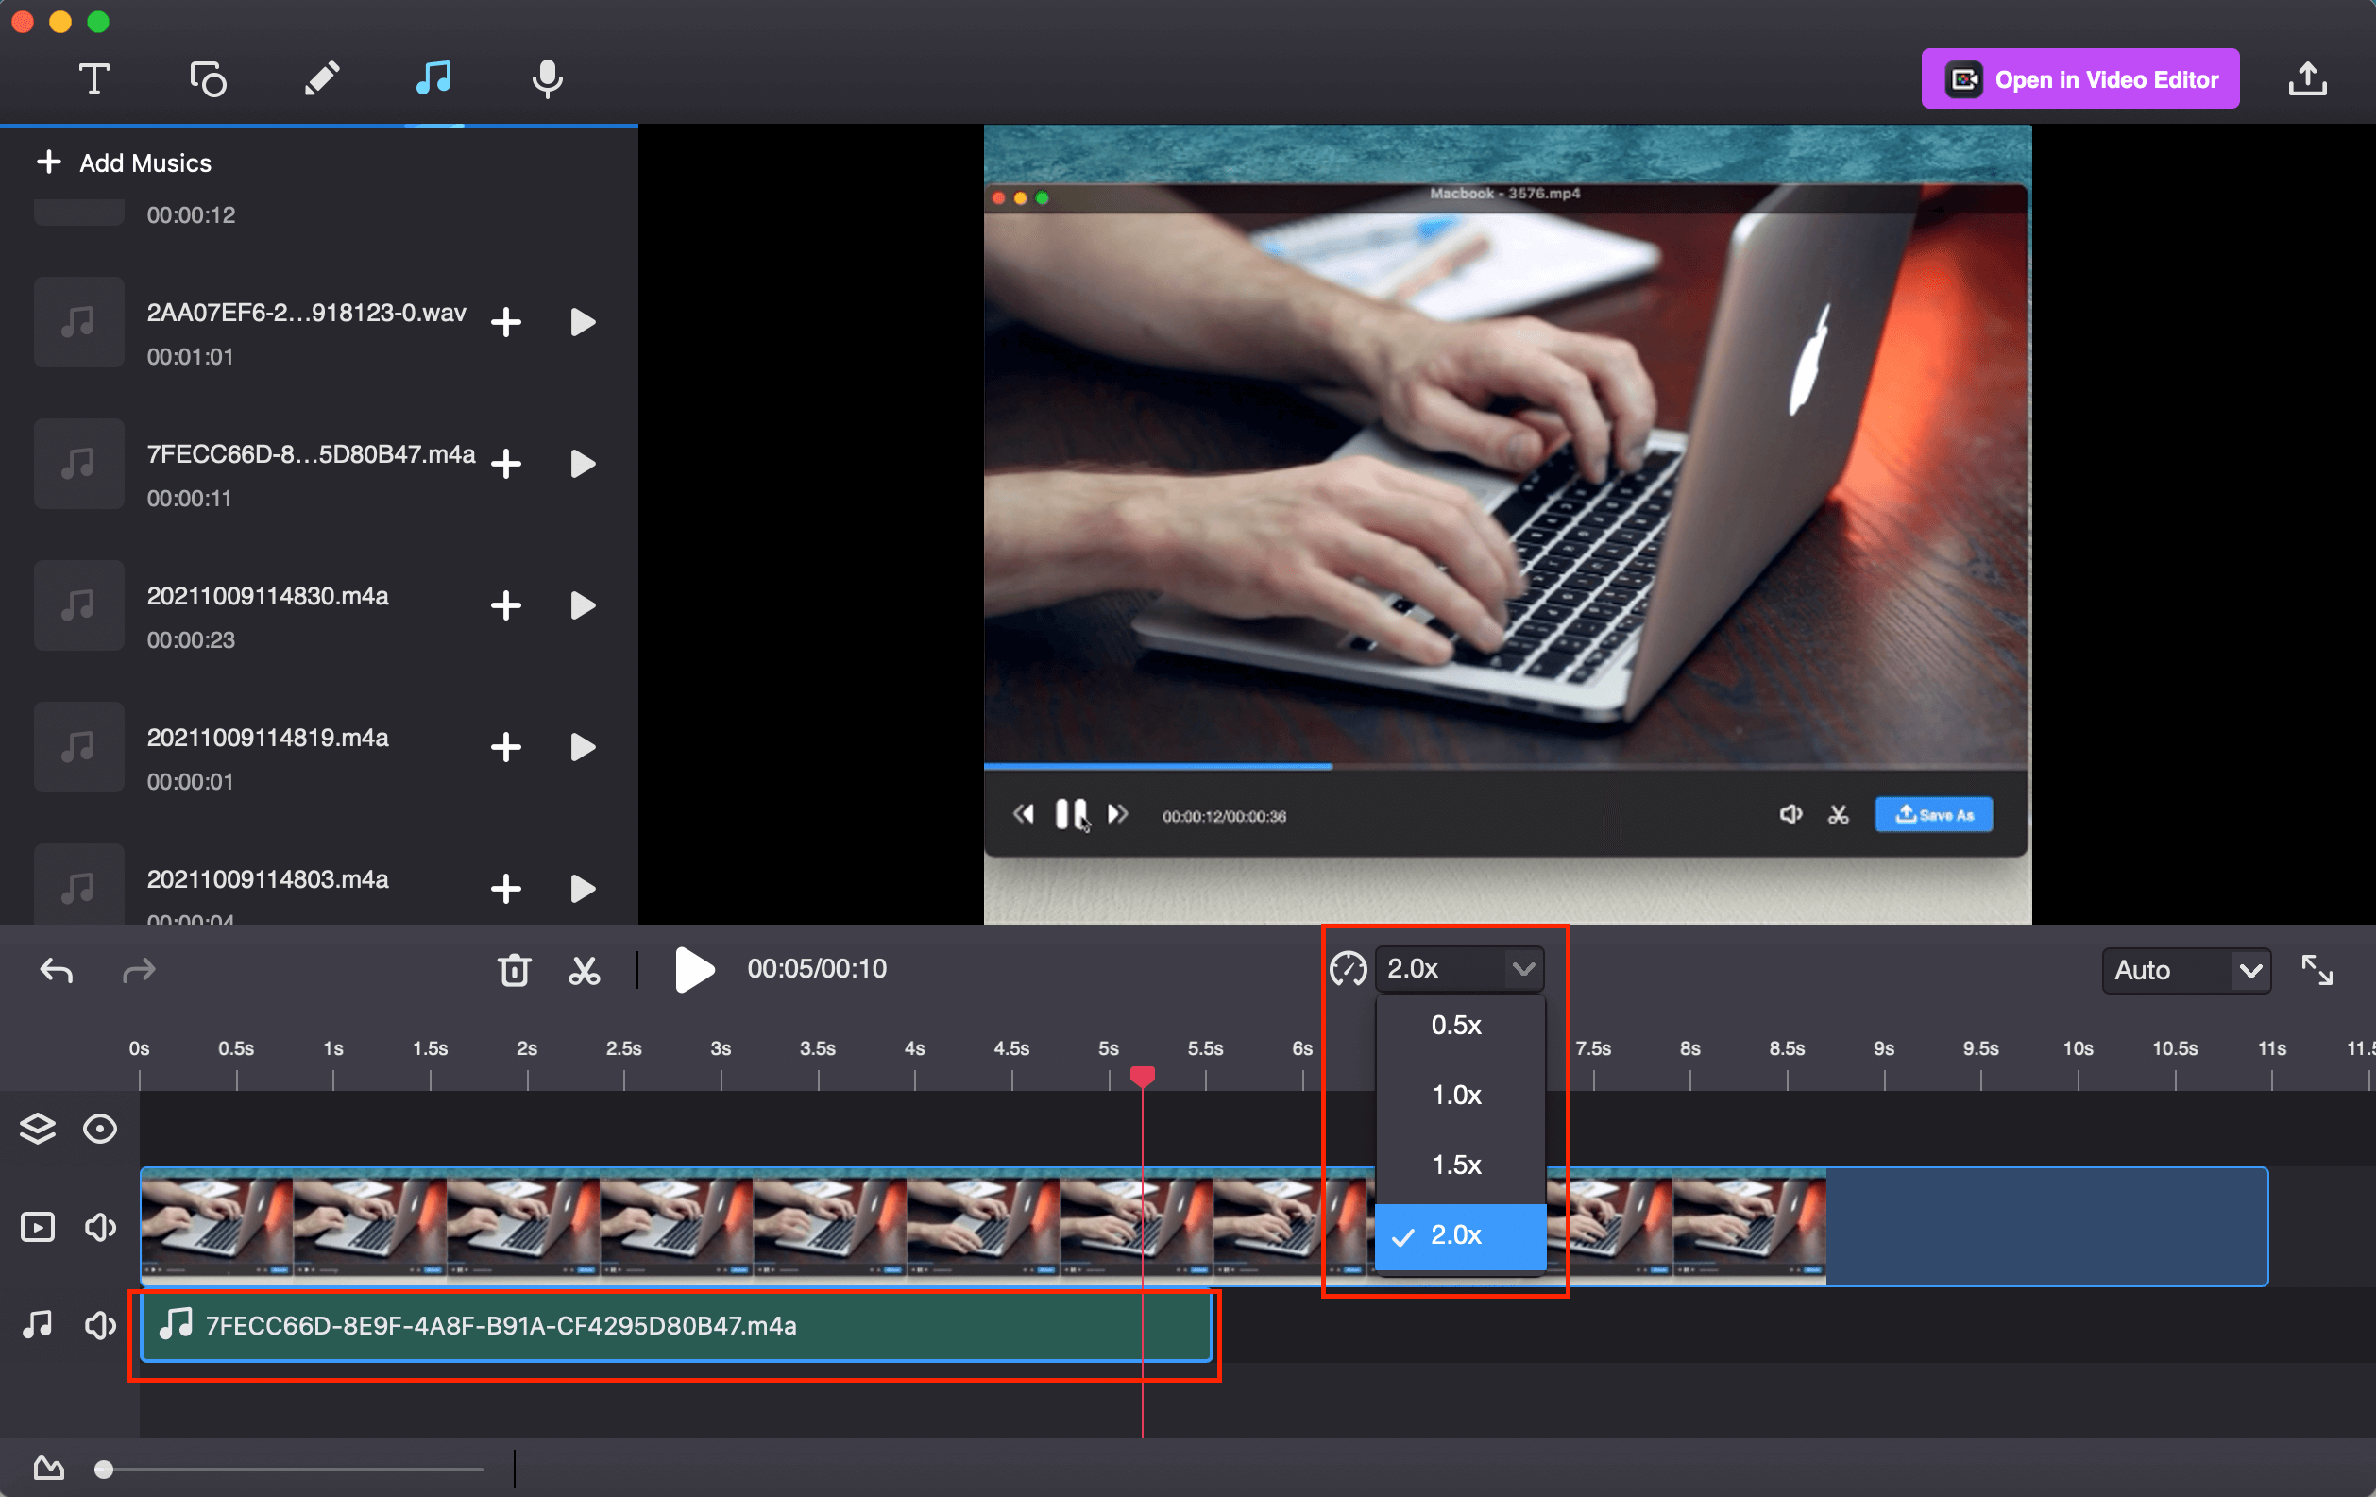Select the checked 2.0x speed option
This screenshot has width=2376, height=1497.
pos(1459,1235)
